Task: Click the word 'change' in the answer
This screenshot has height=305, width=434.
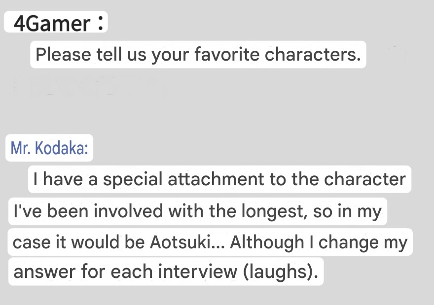Action: pyautogui.click(x=348, y=242)
